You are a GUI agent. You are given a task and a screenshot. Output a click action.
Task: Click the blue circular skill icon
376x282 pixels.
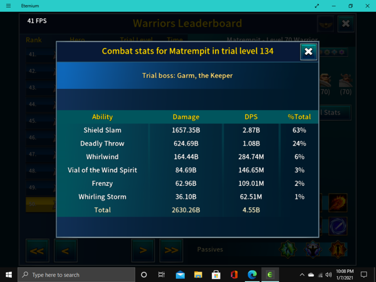(x=337, y=225)
